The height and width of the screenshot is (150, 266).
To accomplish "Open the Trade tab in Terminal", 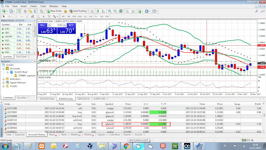I will [x=8, y=135].
